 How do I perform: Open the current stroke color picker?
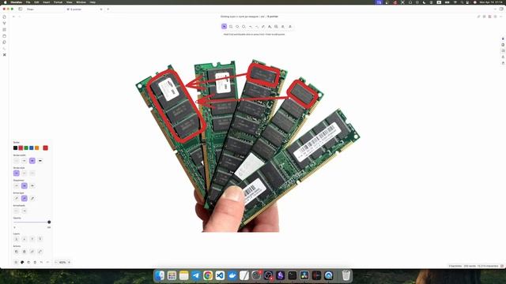click(x=46, y=148)
